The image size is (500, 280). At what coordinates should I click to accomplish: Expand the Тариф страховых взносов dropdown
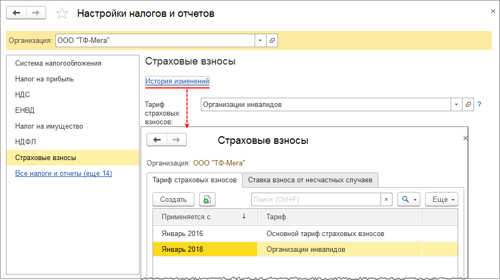coord(456,104)
